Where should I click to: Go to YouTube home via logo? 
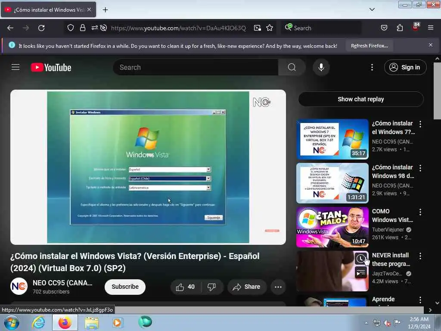(x=51, y=68)
